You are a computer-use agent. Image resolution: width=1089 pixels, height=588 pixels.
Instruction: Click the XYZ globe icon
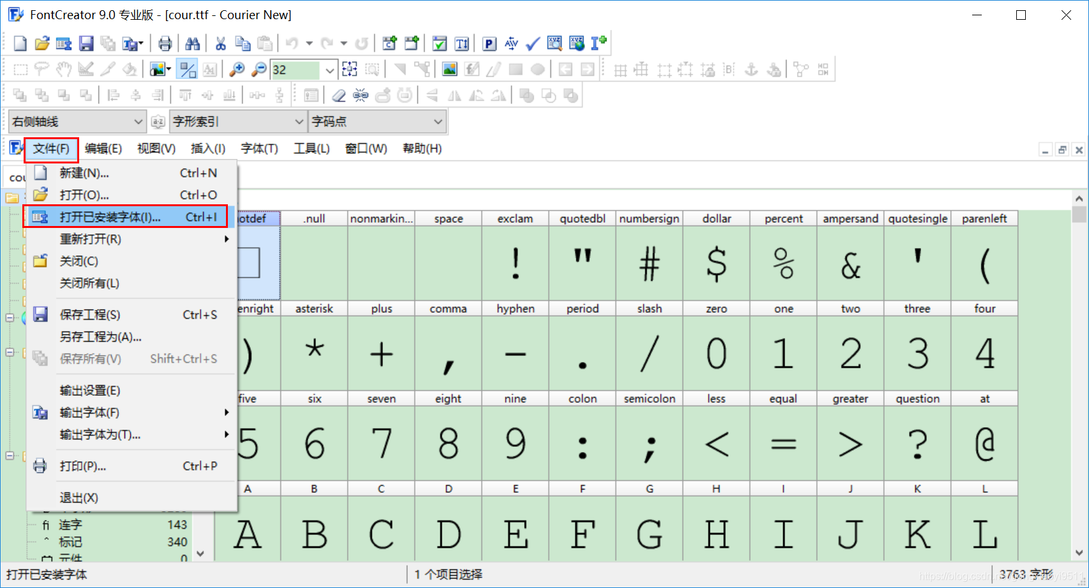pos(576,43)
